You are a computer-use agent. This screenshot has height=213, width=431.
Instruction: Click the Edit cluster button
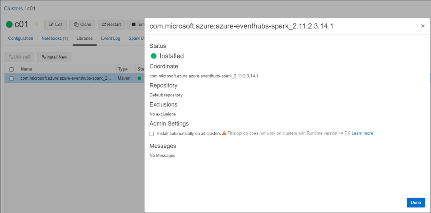[55, 24]
